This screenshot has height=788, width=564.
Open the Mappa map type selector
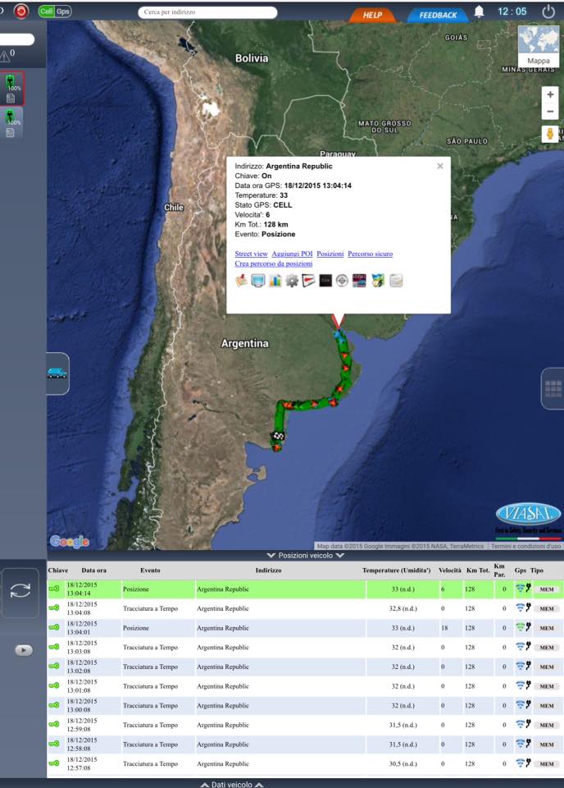tap(539, 46)
